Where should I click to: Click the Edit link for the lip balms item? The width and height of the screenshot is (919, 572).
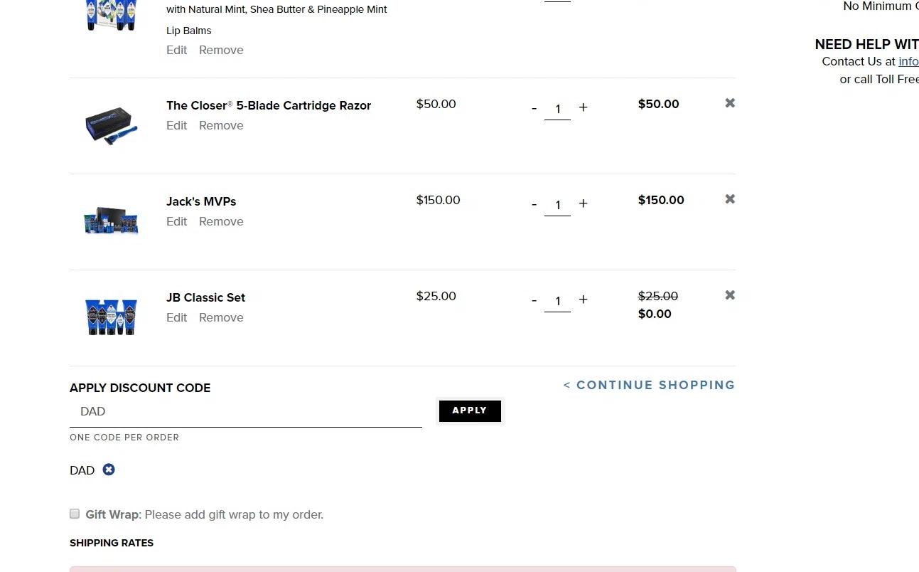176,50
